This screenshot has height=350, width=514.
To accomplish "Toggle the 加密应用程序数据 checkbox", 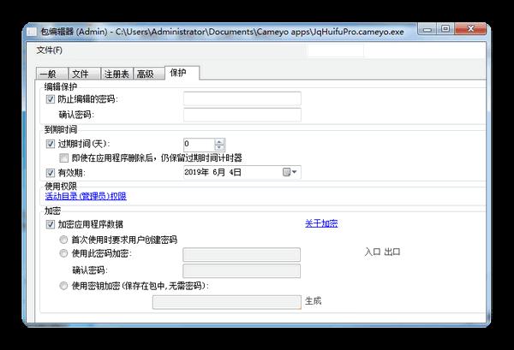I will (51, 224).
